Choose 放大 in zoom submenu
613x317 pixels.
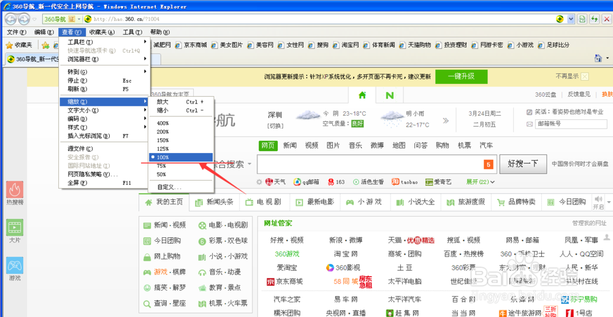tap(181, 102)
